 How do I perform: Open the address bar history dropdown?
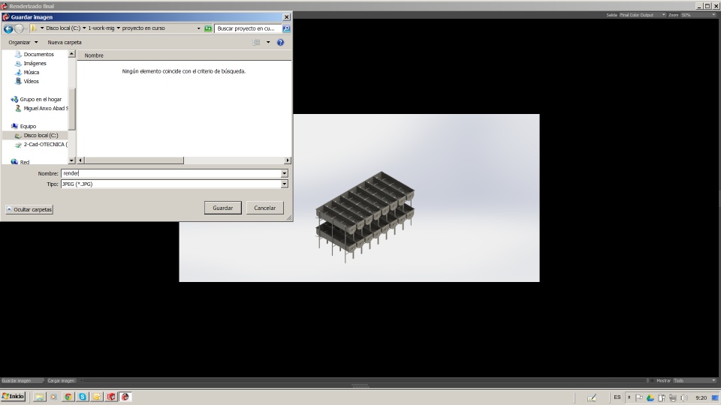pos(198,28)
